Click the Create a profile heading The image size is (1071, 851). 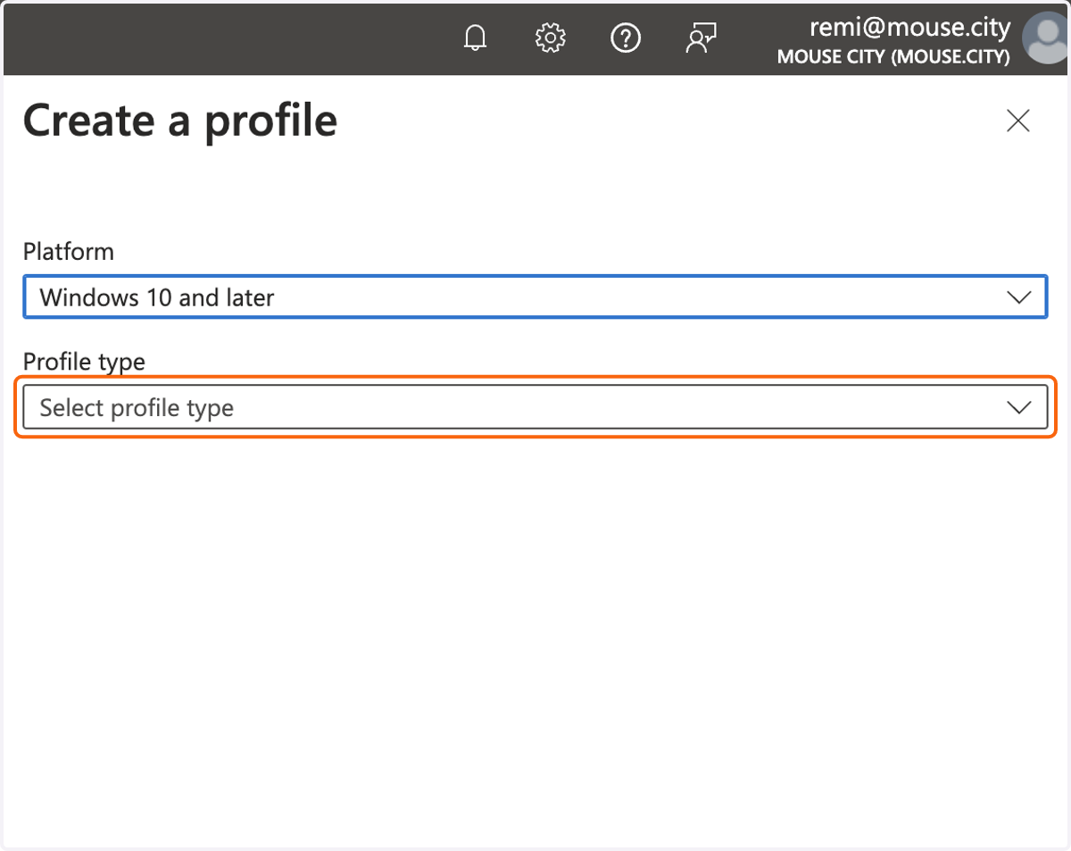(x=180, y=121)
